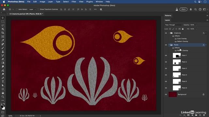This screenshot has height=117, width=209.
Task: Enable the Auto-Select checkbox
Action: (x=17, y=9)
